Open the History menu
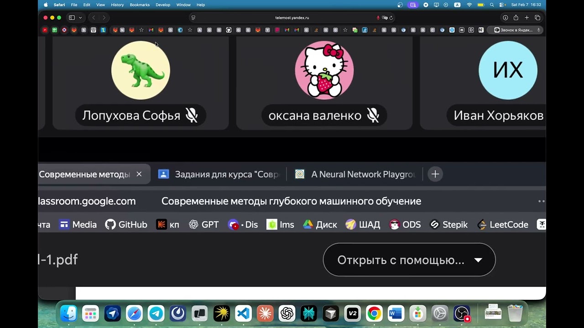This screenshot has height=328, width=584. [x=117, y=5]
